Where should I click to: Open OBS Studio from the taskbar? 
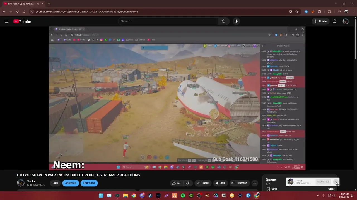[199, 196]
